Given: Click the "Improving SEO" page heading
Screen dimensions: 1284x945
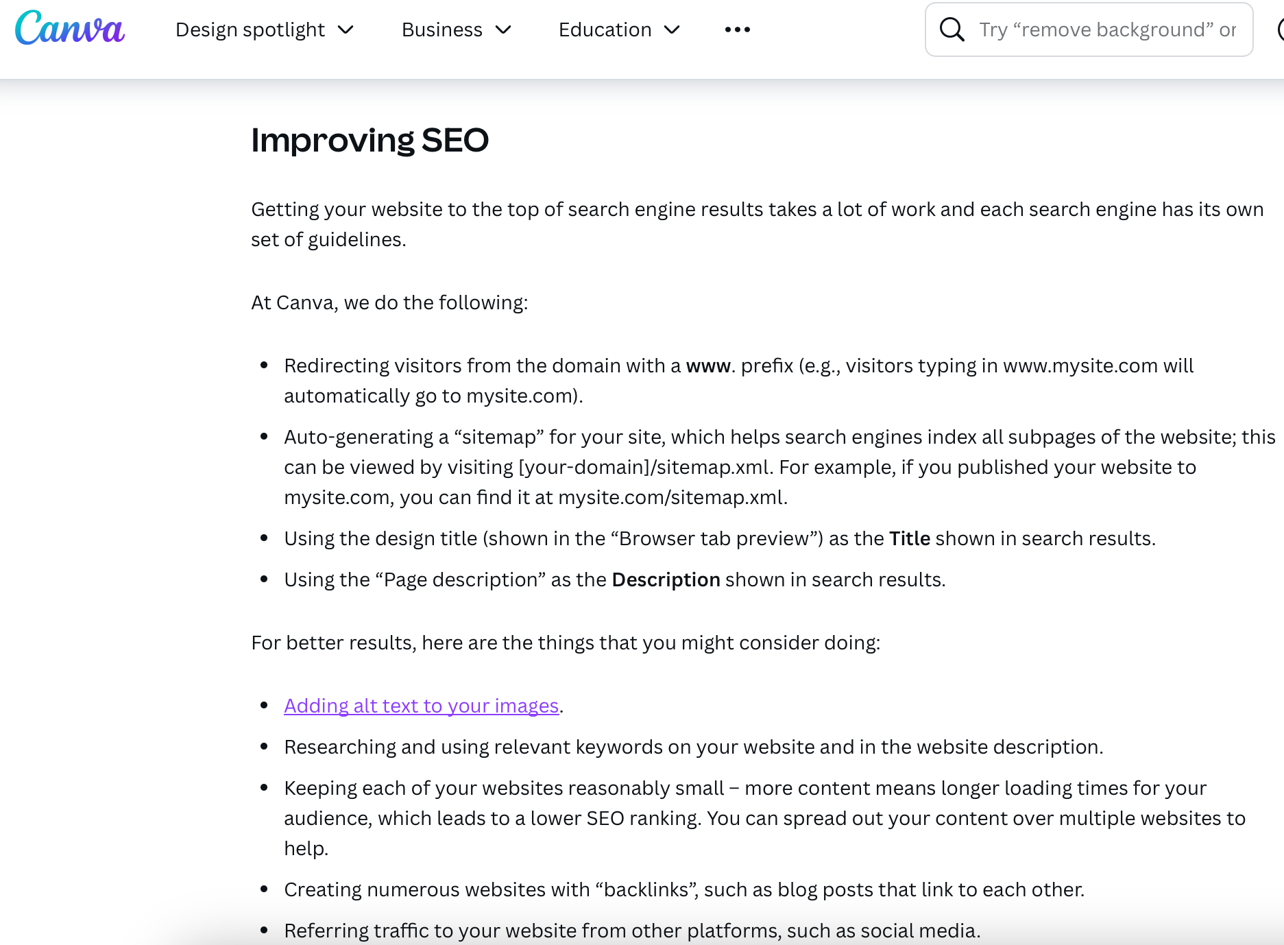Looking at the screenshot, I should pos(370,140).
